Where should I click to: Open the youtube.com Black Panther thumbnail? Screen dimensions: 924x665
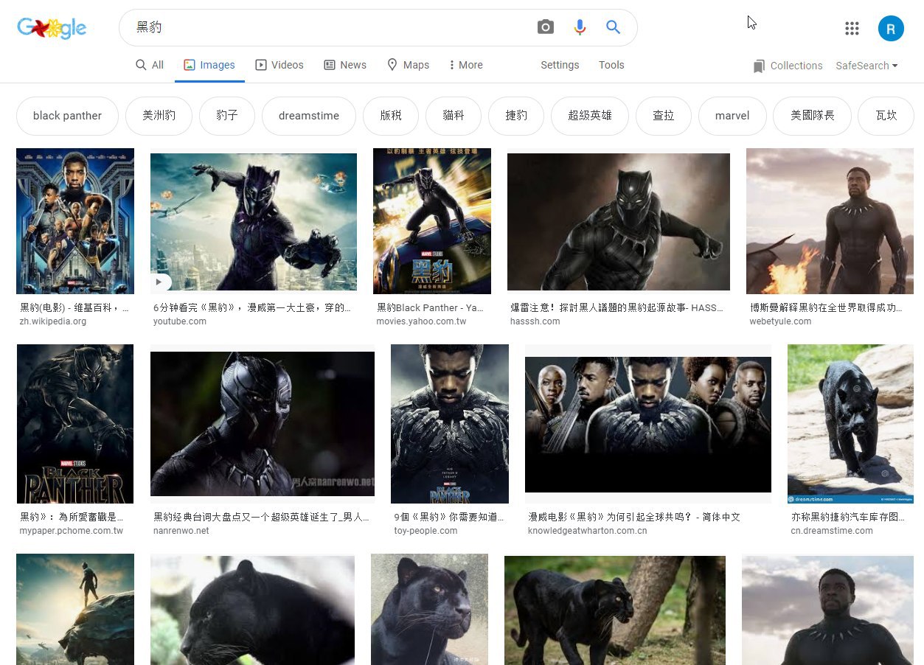[254, 221]
